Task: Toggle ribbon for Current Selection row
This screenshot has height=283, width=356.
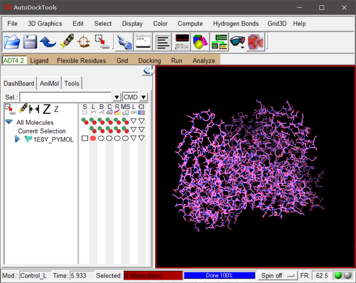Action: (117, 130)
